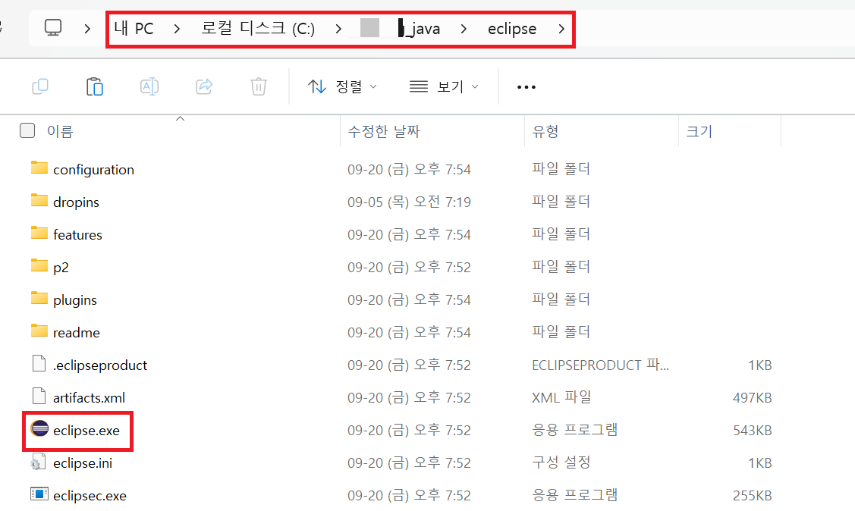Click the Share icon in toolbar
The width and height of the screenshot is (855, 511).
[x=204, y=86]
